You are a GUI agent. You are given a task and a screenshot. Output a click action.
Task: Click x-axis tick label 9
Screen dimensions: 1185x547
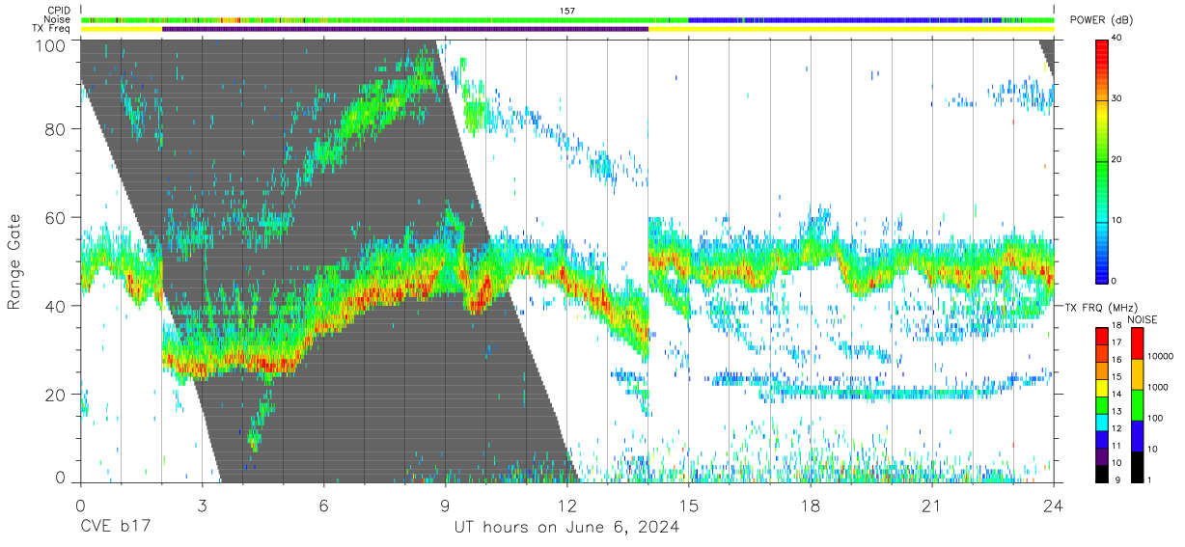[x=445, y=506]
